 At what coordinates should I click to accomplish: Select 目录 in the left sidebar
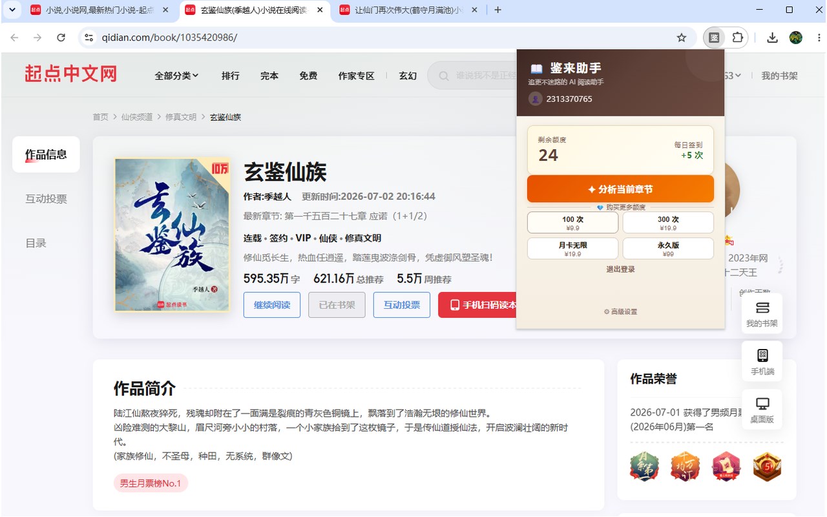36,243
